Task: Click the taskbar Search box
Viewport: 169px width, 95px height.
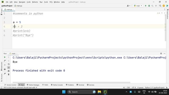Action: click(82, 92)
